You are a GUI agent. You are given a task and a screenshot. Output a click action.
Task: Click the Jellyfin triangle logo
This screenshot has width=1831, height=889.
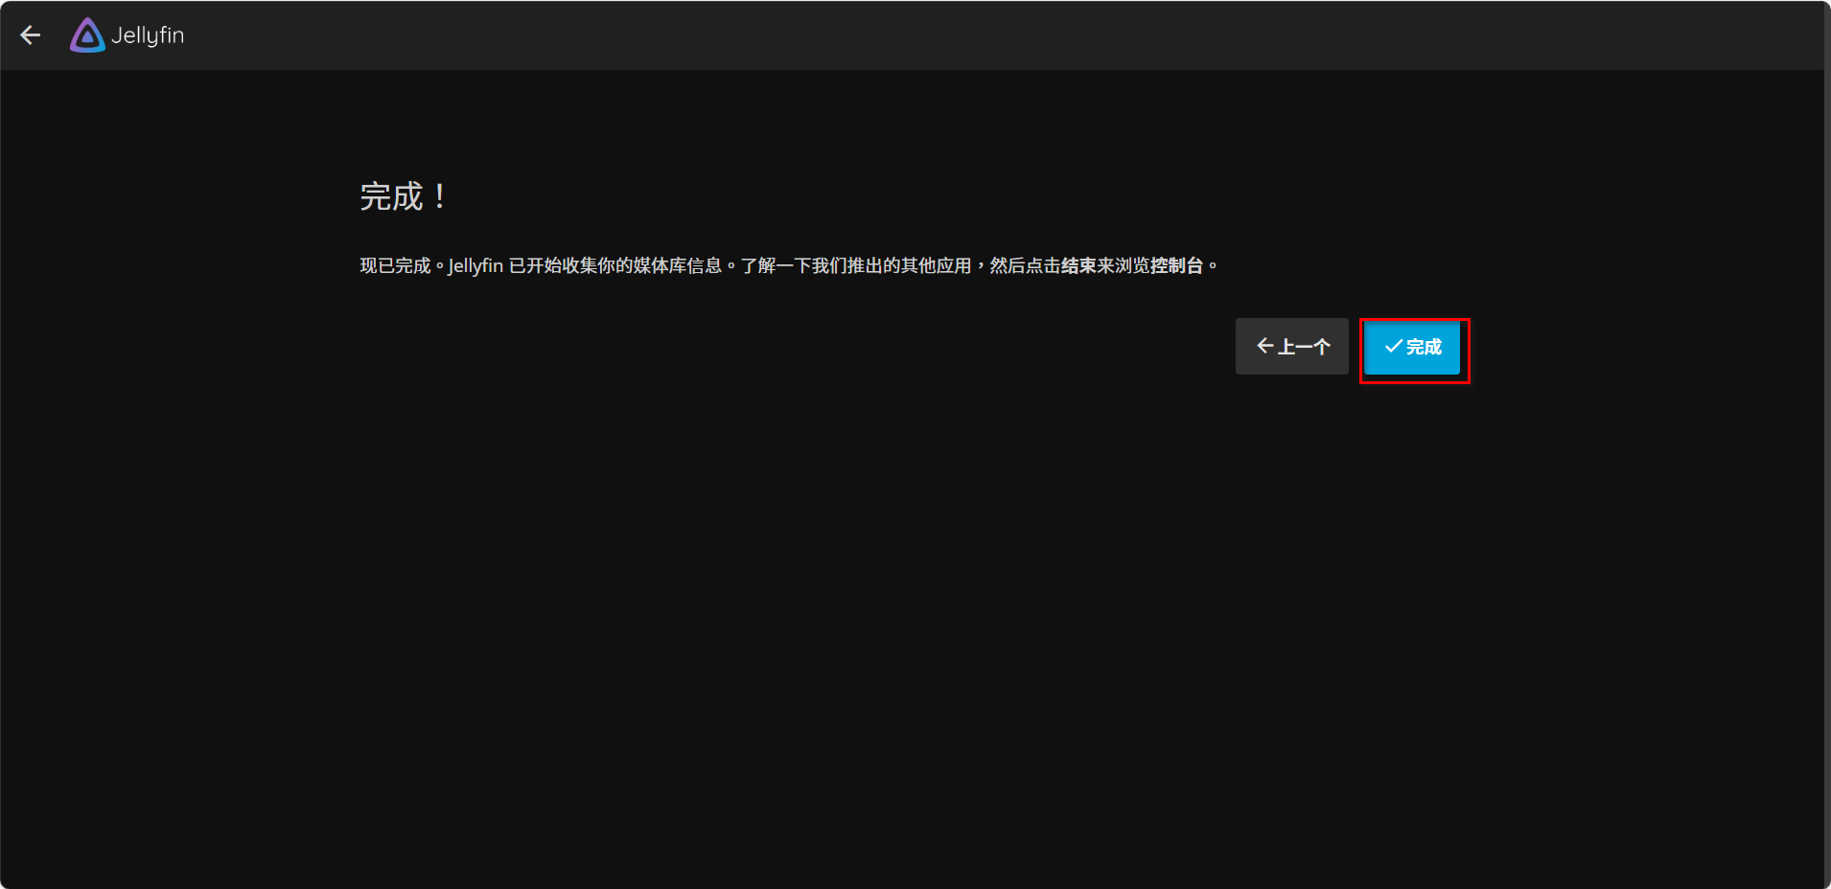[x=87, y=35]
